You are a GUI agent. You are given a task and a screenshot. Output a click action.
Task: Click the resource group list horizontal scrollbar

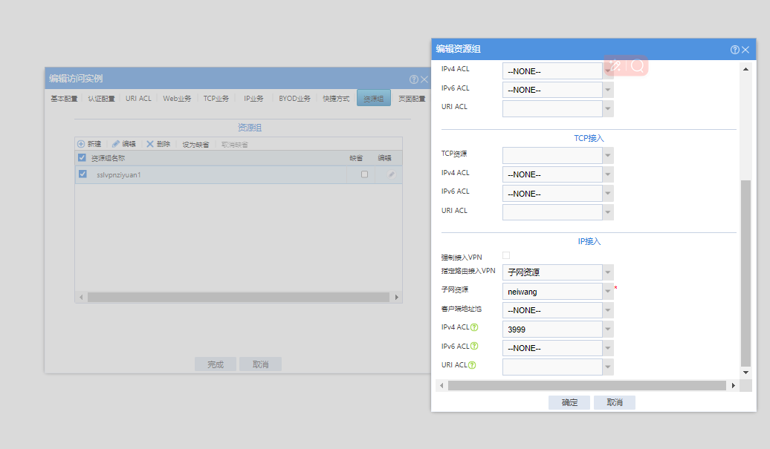point(238,298)
